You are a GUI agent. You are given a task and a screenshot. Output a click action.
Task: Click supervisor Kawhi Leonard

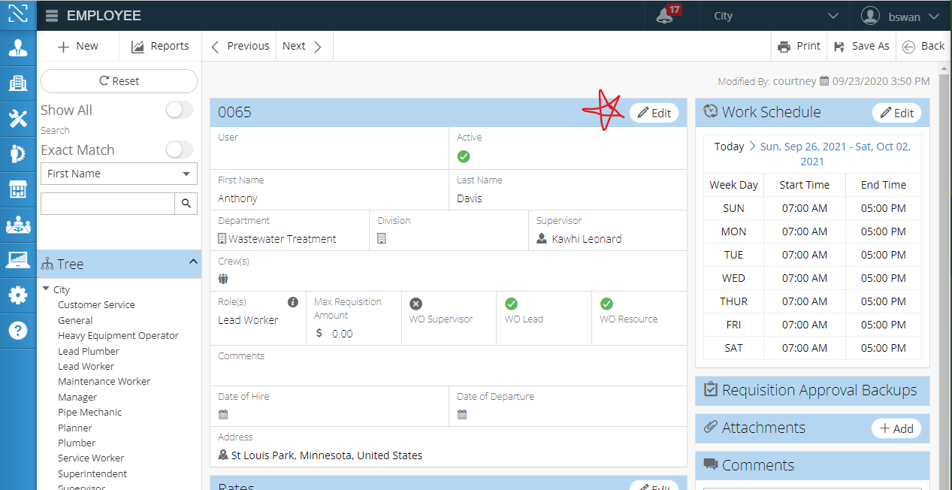tap(587, 239)
